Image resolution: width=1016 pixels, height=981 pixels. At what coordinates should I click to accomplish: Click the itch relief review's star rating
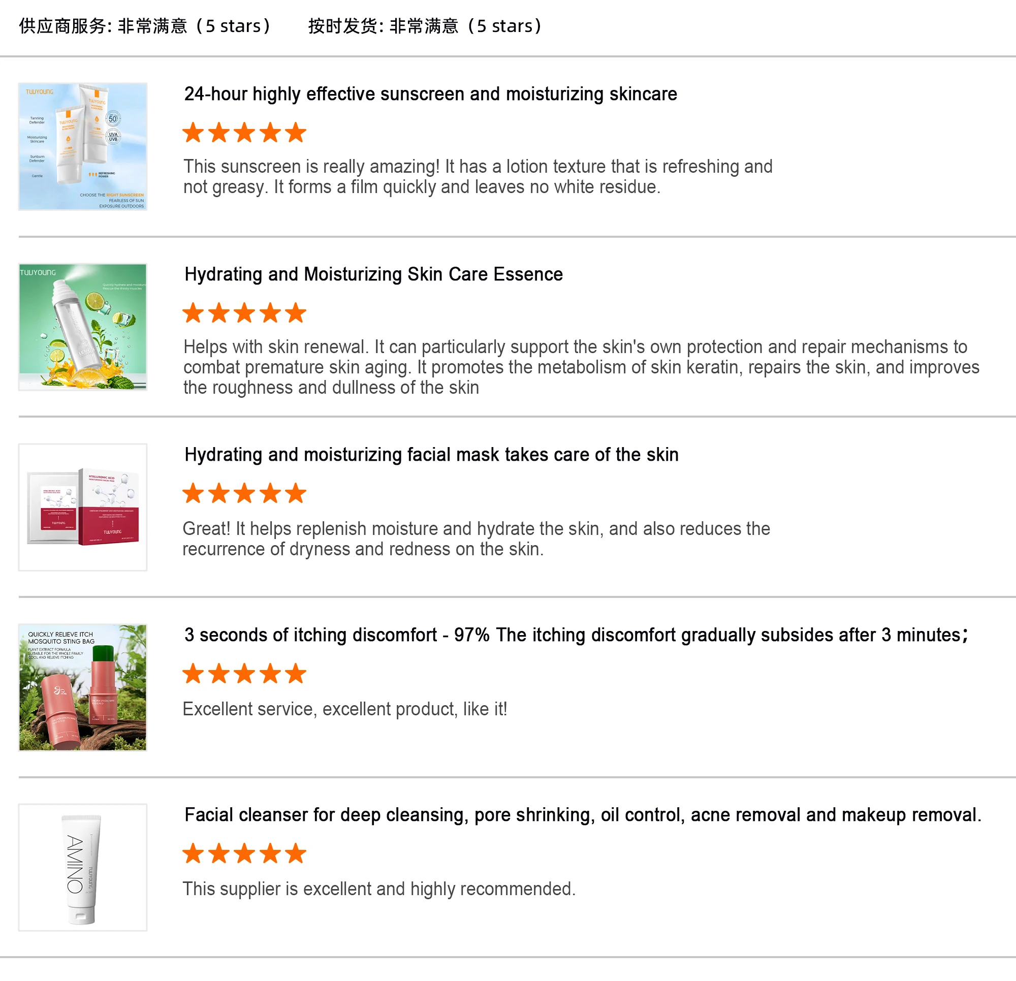pyautogui.click(x=245, y=674)
